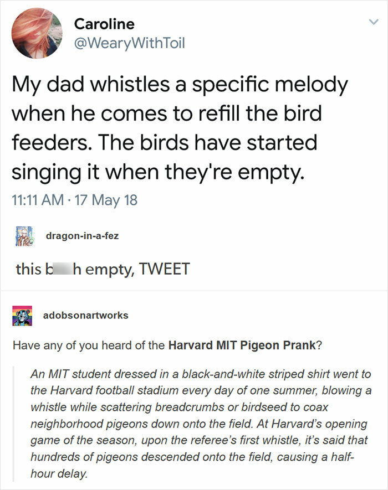Click the adobsonartworks avatar icon
388x490 pixels.
click(21, 316)
